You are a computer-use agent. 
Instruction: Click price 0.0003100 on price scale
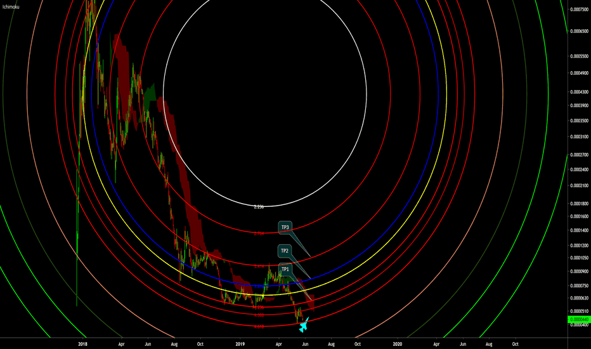(x=580, y=137)
